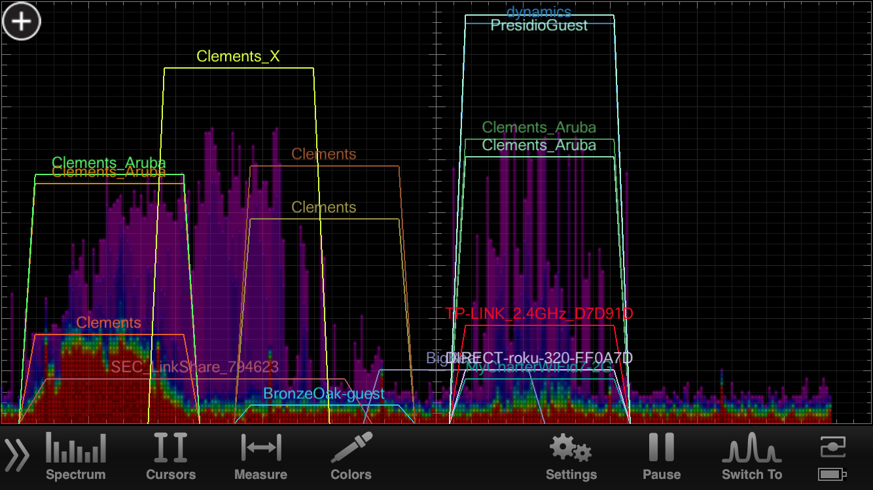Enable the Cursors tool
Viewport: 873px width, 490px height.
pos(170,456)
